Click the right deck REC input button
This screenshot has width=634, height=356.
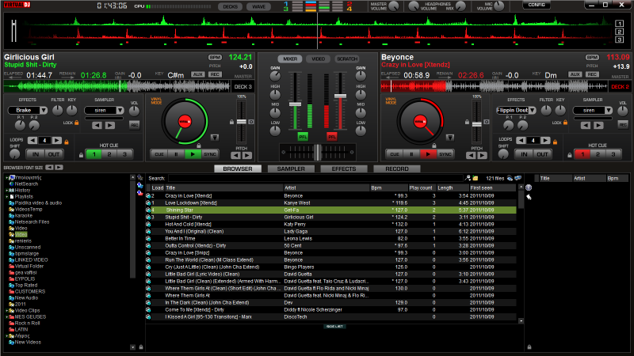592,74
